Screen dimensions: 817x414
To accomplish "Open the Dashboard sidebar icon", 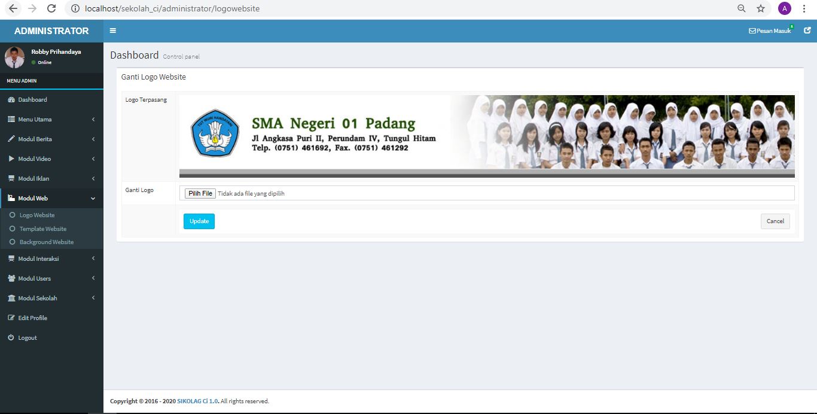I will [x=12, y=99].
